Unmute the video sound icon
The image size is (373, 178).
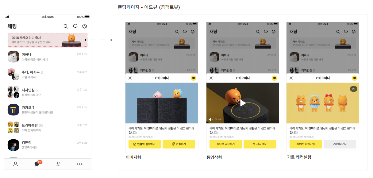[x=211, y=119]
